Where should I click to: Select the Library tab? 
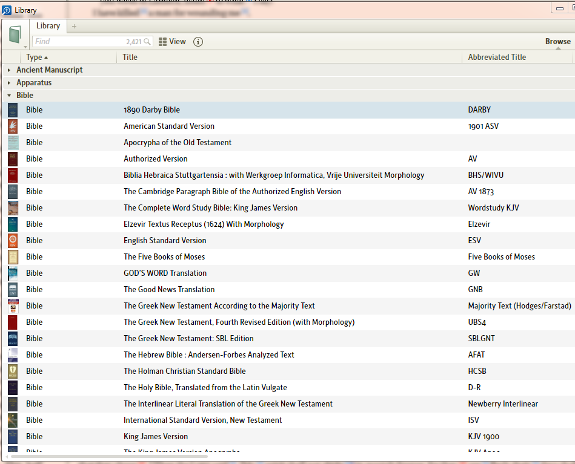coord(48,25)
